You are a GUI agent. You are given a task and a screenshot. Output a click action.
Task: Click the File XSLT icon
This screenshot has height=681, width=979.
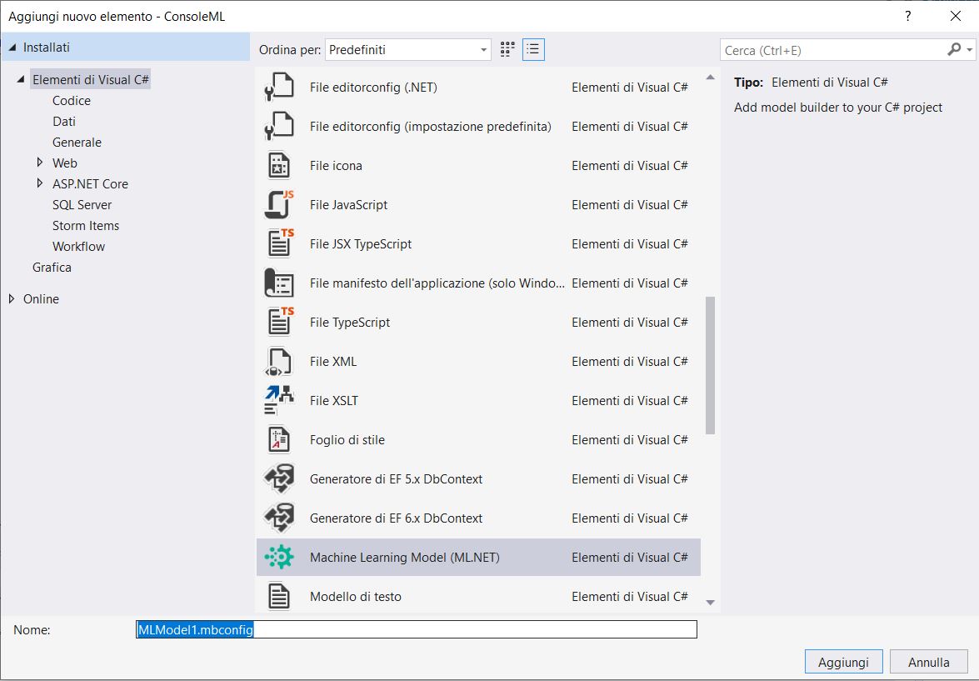pos(278,400)
